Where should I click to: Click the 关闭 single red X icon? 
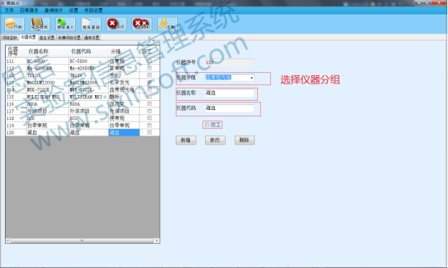point(116,24)
